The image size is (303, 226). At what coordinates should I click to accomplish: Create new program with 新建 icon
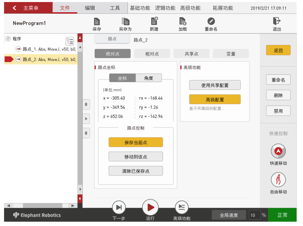click(x=154, y=21)
